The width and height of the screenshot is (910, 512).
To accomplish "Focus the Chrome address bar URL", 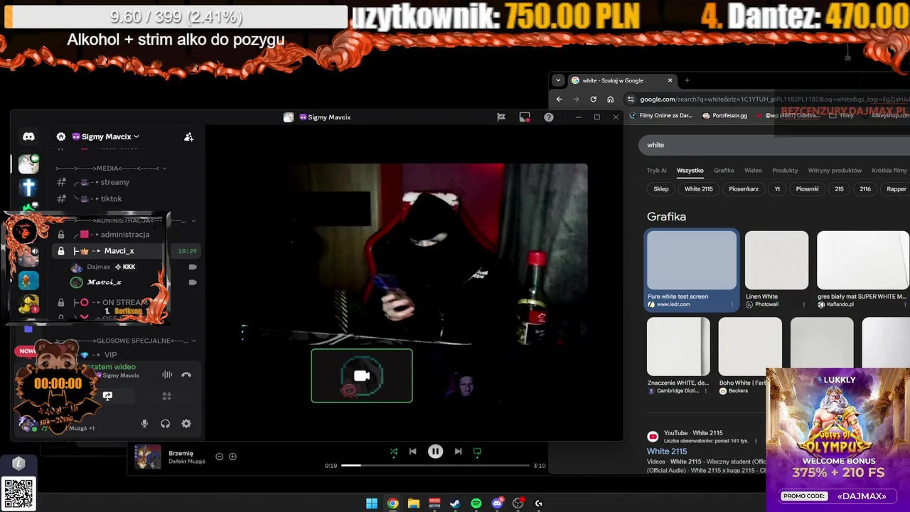I will click(x=773, y=100).
